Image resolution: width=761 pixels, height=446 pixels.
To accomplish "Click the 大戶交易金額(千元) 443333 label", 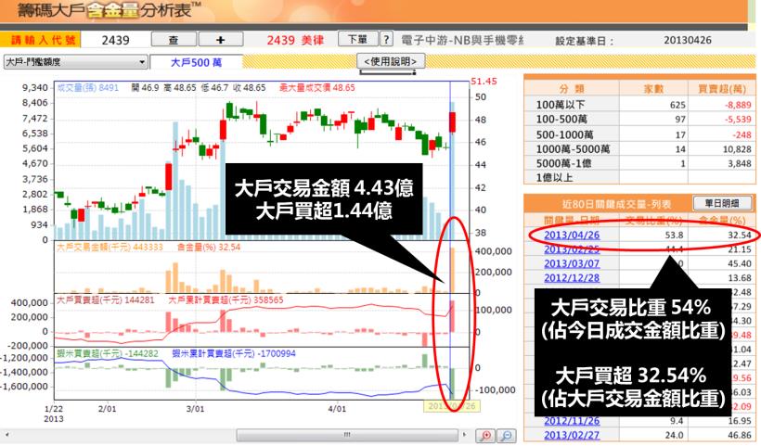I will [x=110, y=248].
